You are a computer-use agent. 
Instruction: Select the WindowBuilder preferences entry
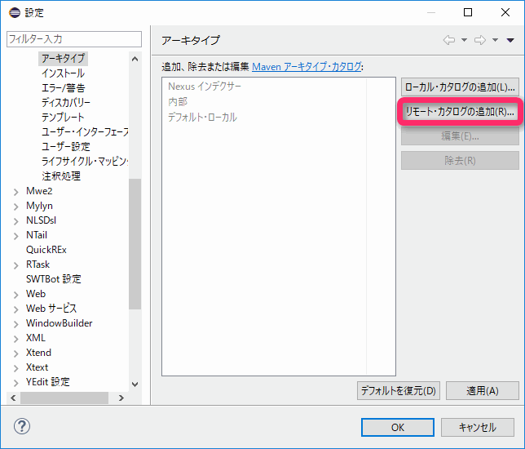pyautogui.click(x=60, y=323)
